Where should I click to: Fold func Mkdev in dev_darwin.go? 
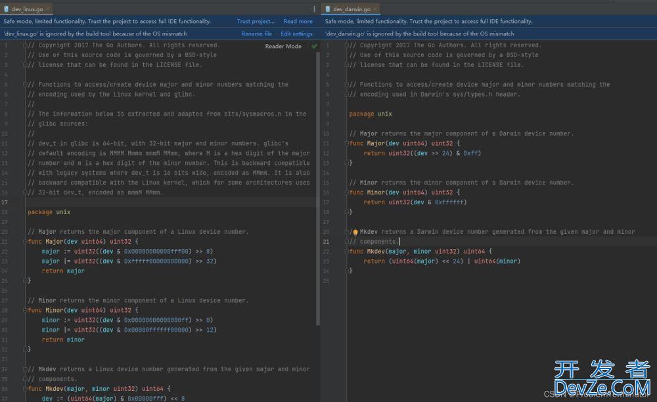(346, 252)
